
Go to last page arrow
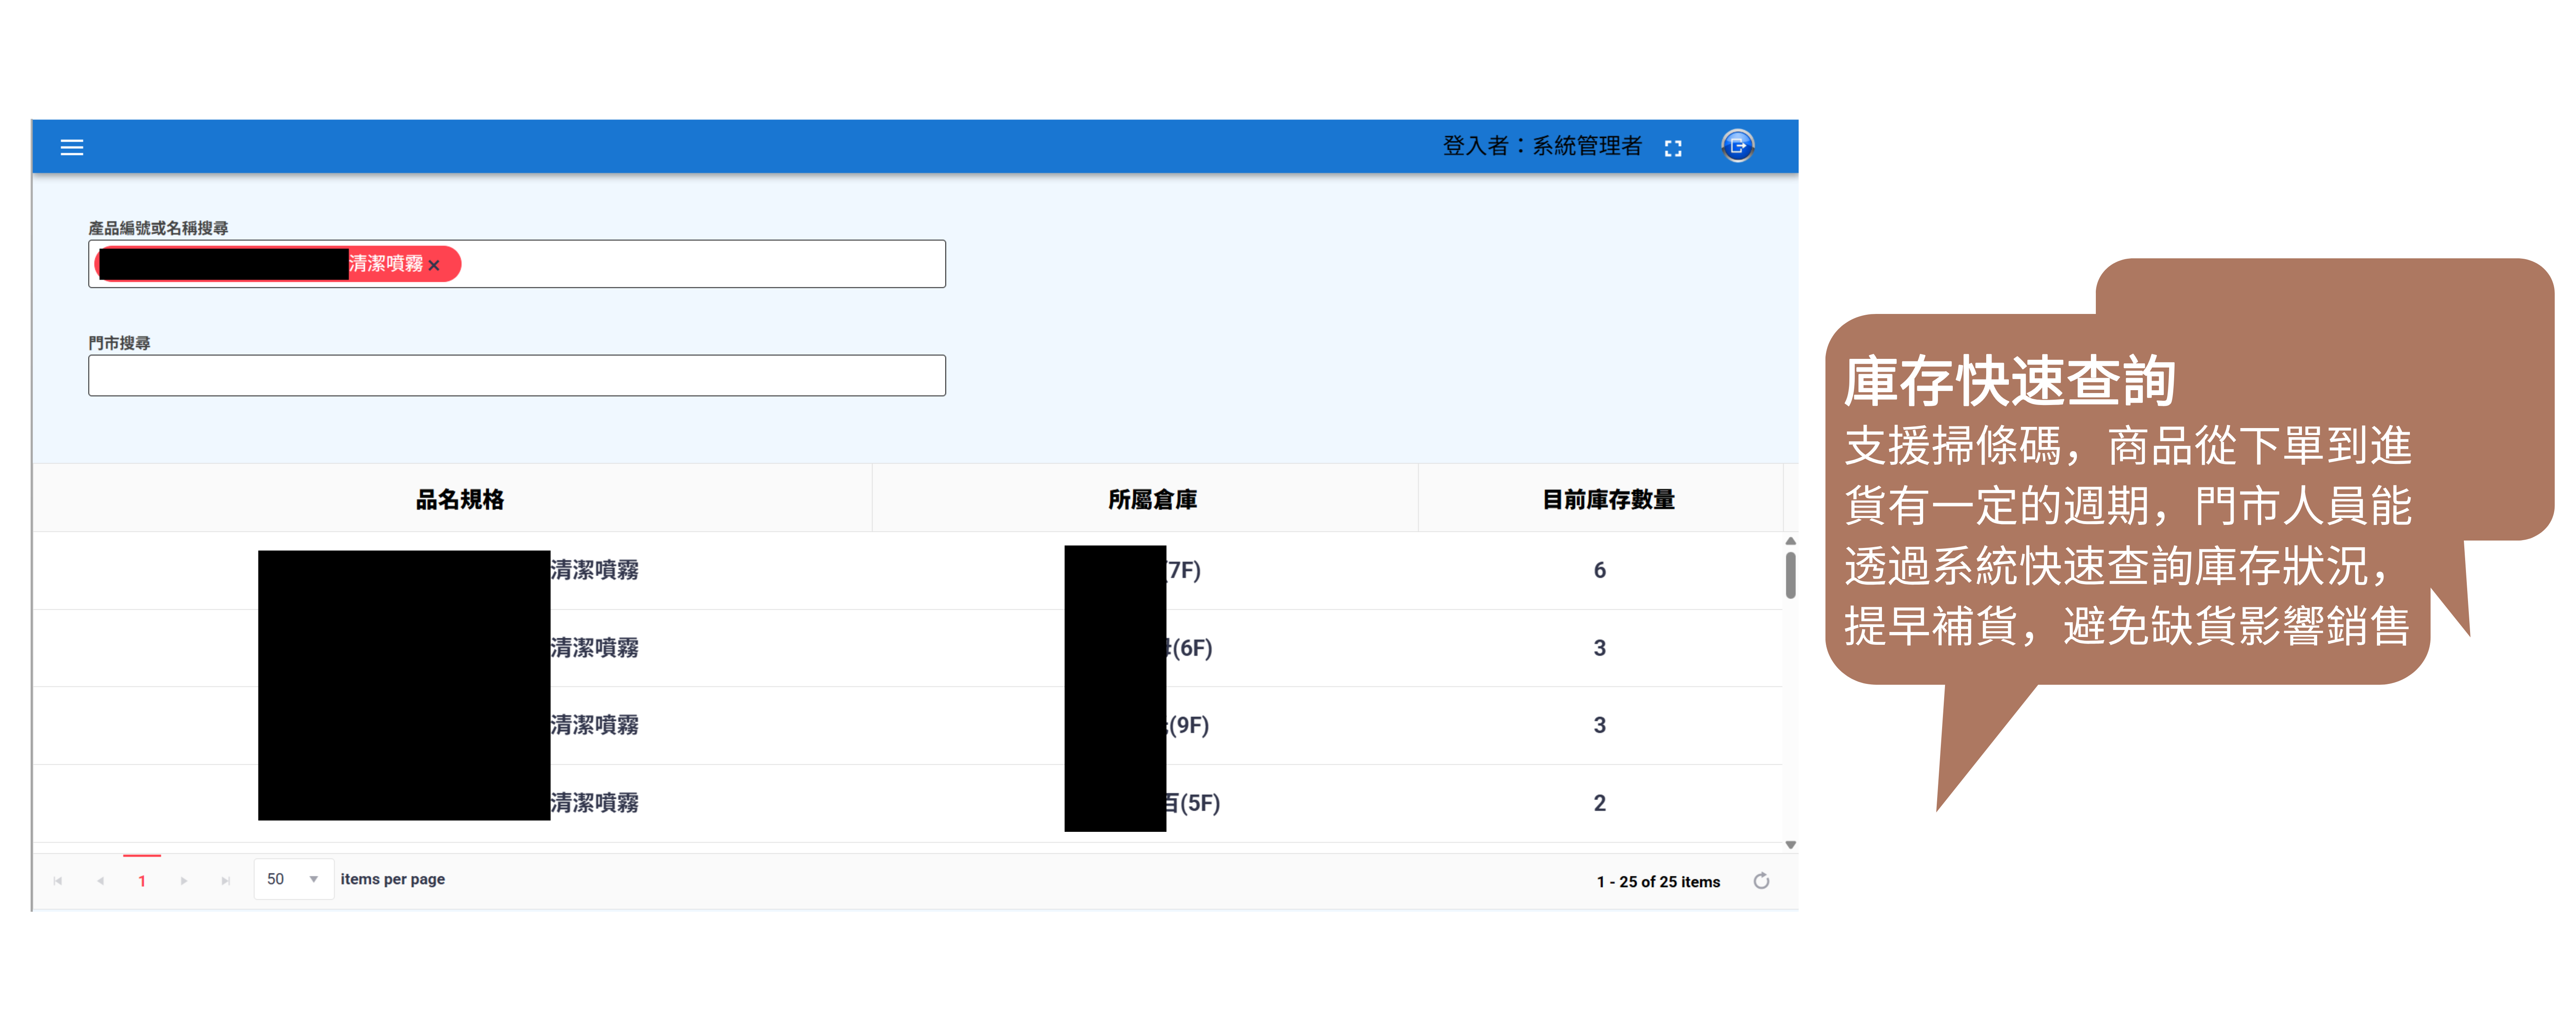click(226, 881)
